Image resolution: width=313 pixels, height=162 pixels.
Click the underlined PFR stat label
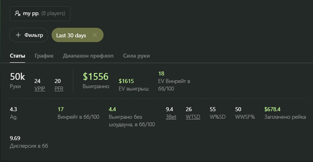(59, 89)
